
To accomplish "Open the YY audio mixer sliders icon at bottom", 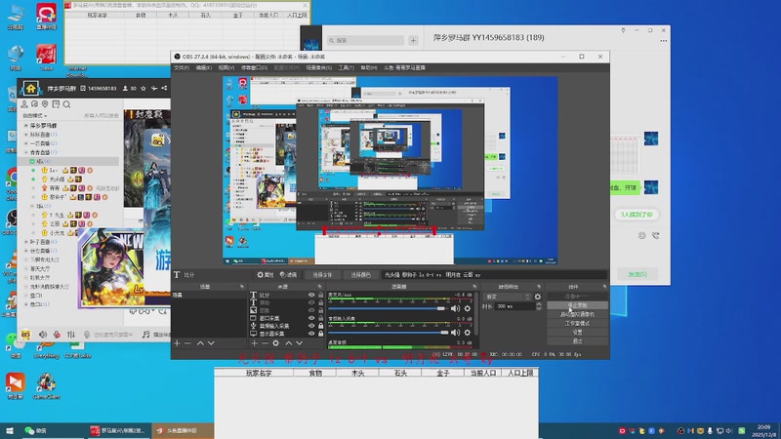I will [x=71, y=335].
